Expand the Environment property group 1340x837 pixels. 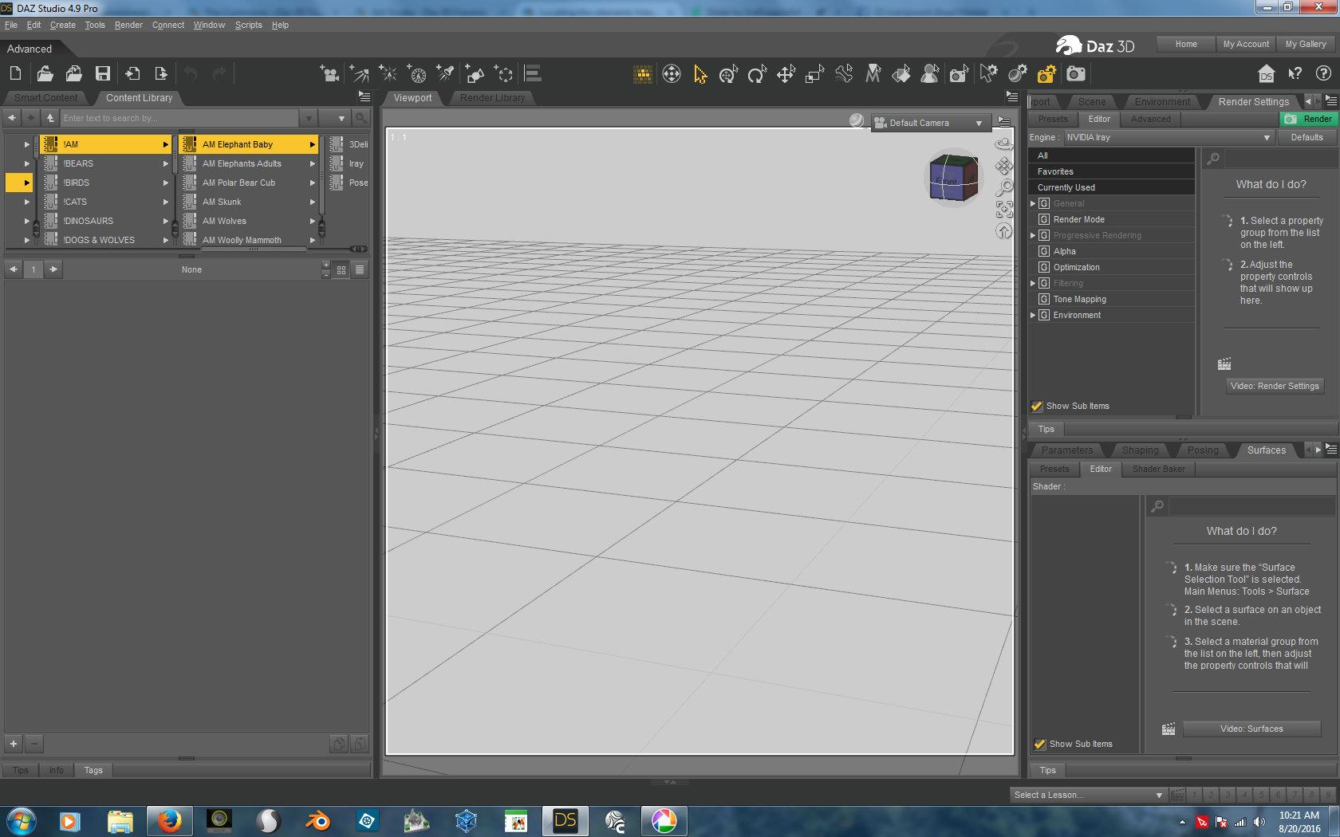(1033, 316)
